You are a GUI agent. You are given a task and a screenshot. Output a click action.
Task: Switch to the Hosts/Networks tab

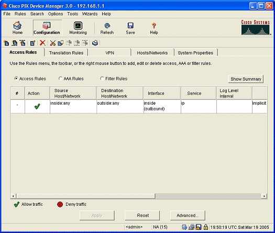[152, 53]
